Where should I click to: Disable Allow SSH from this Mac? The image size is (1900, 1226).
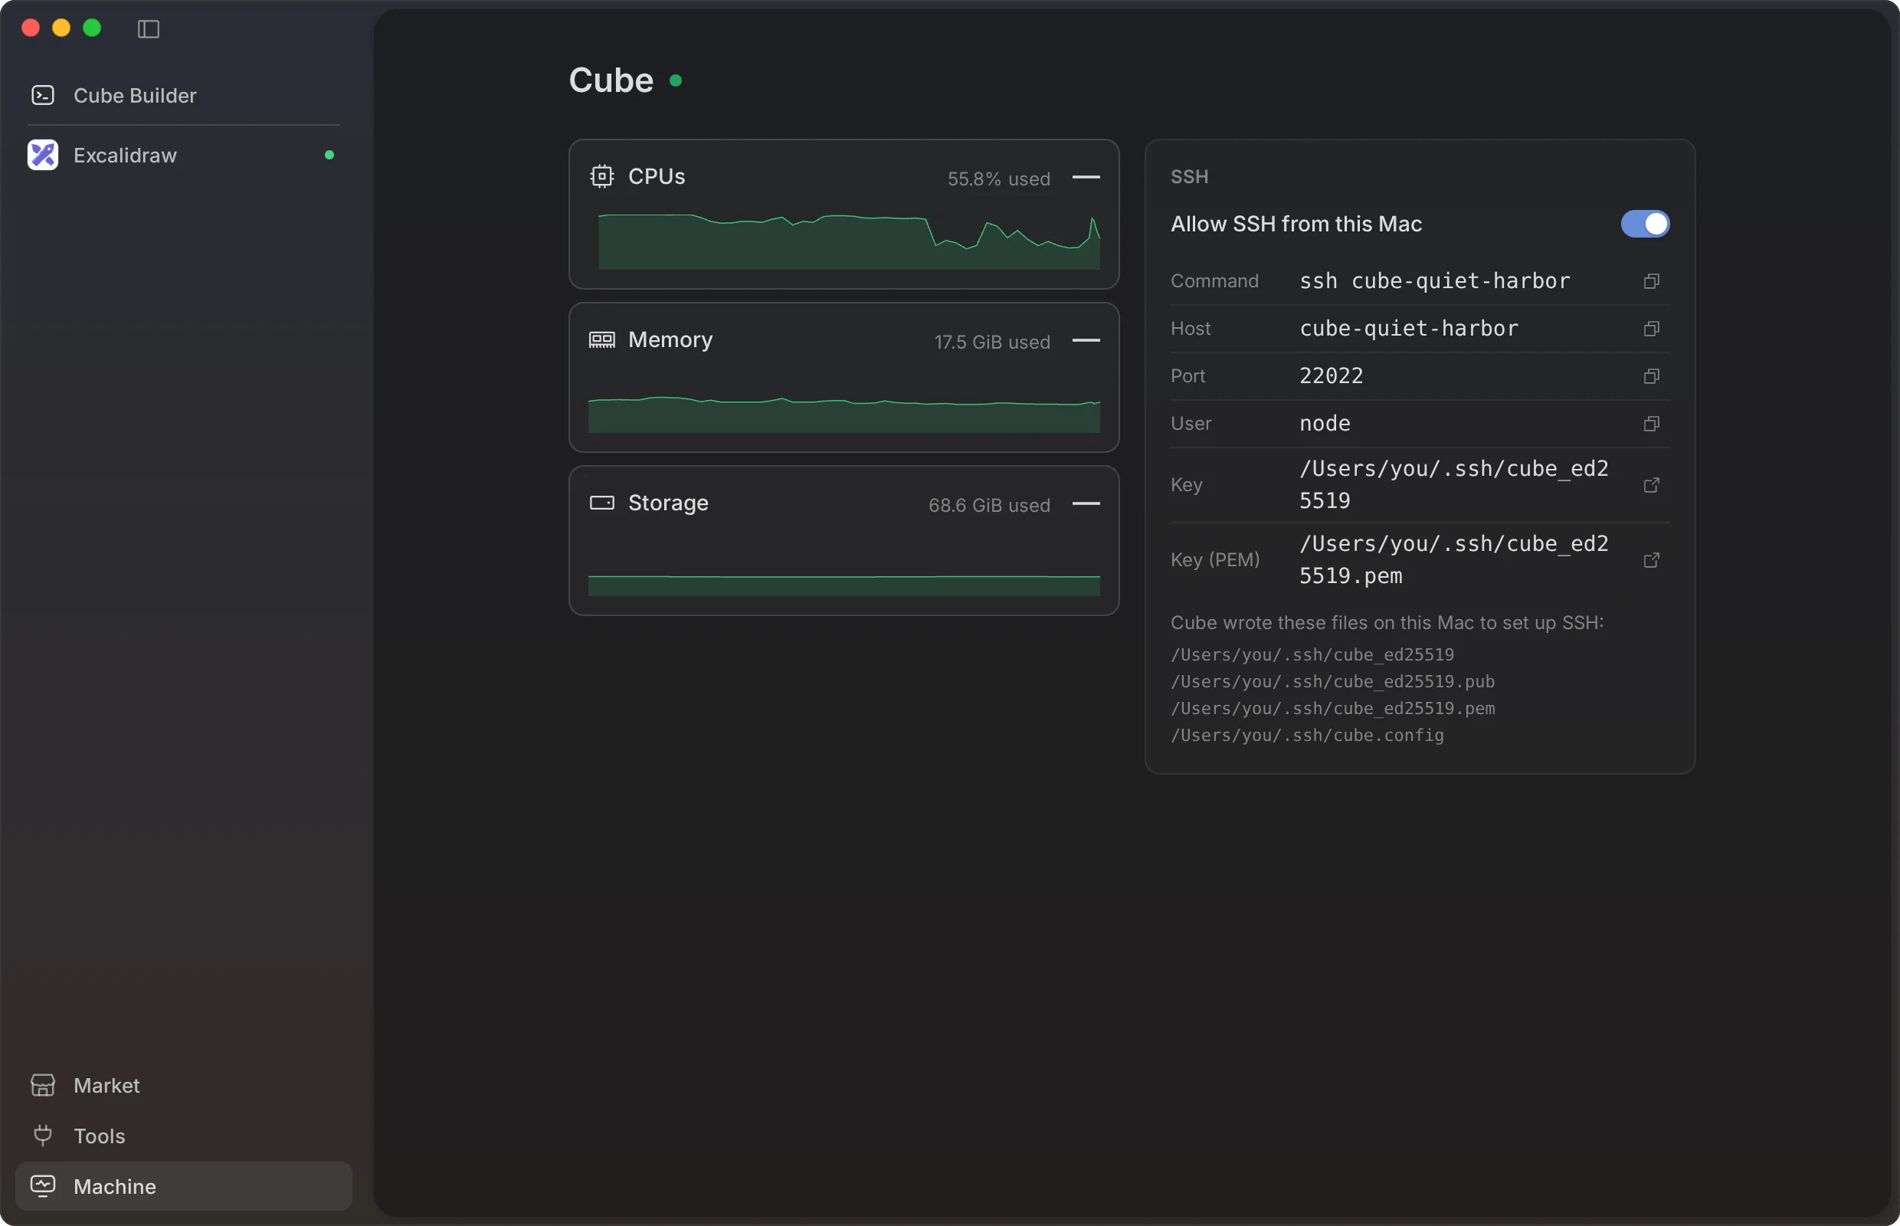pyautogui.click(x=1646, y=224)
